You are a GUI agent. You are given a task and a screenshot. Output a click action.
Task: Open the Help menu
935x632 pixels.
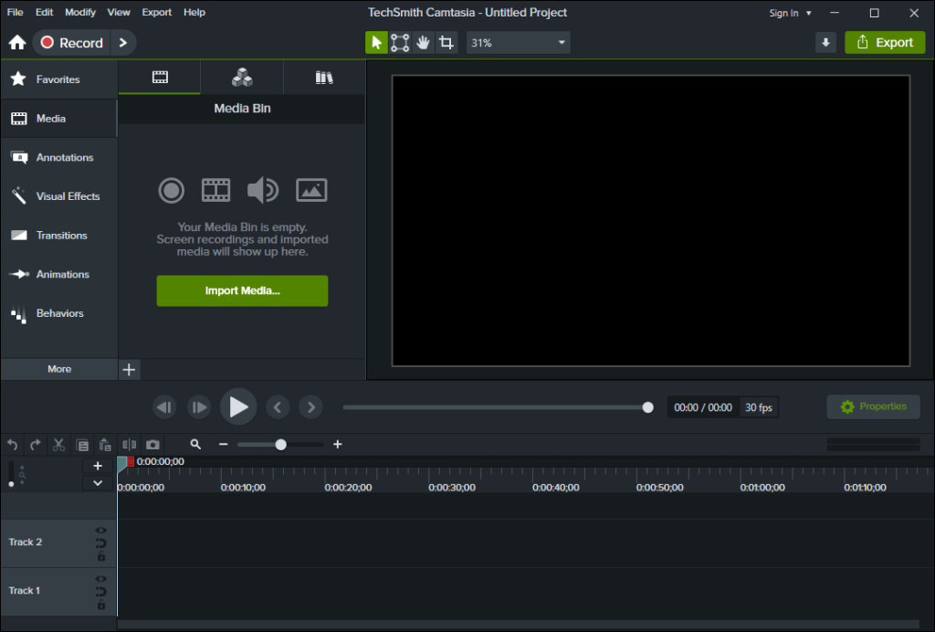pos(194,12)
